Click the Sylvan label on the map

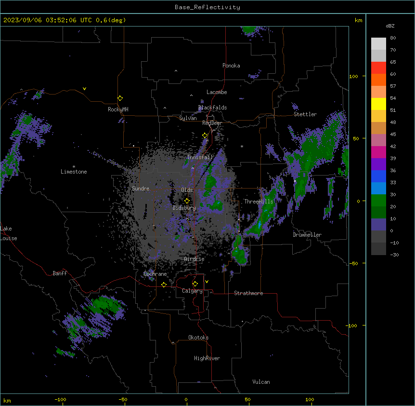click(188, 118)
